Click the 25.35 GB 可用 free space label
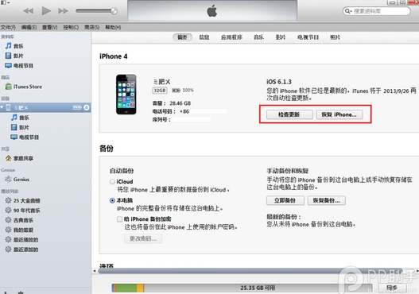 click(258, 288)
